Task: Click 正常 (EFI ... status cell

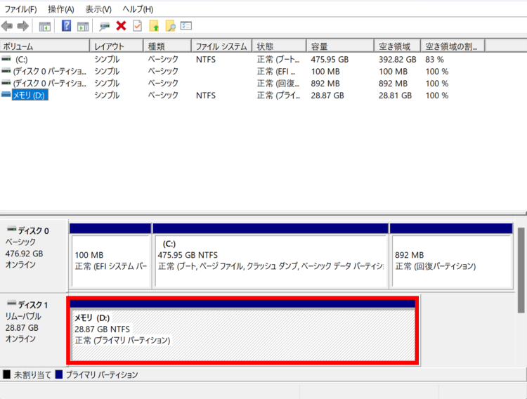Action: tap(276, 72)
